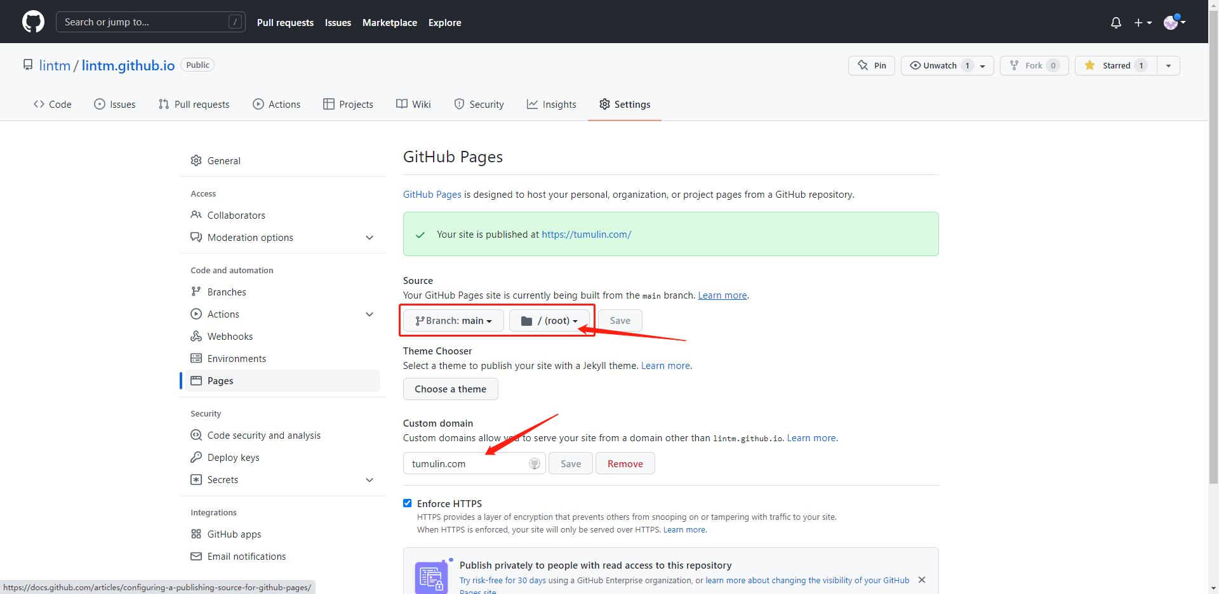
Task: Open the Unwatch notifications dropdown
Action: [x=947, y=65]
